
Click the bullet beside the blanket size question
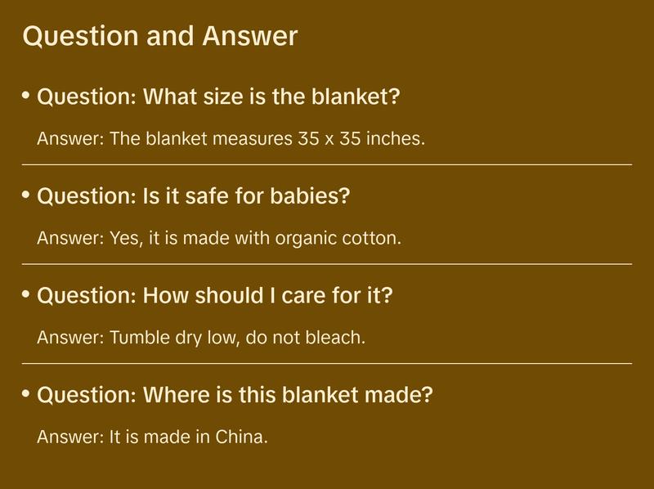click(26, 96)
